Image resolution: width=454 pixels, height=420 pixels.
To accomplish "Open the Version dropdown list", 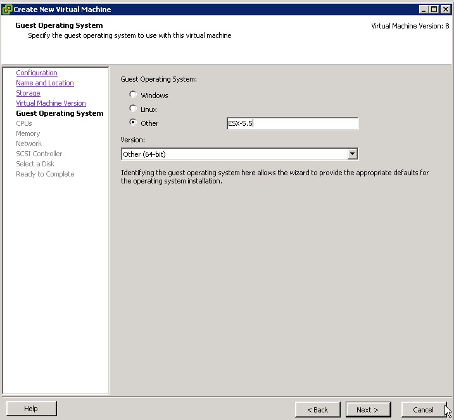I will [x=353, y=154].
